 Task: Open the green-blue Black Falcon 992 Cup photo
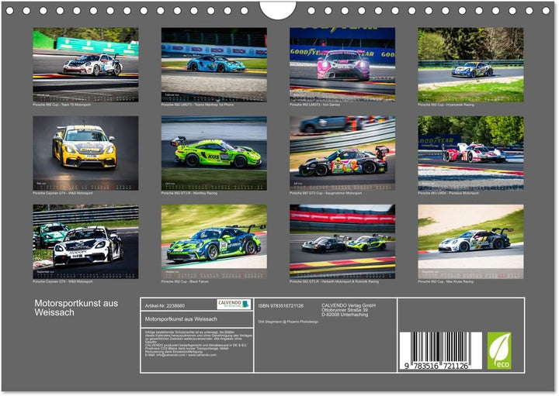pos(214,242)
